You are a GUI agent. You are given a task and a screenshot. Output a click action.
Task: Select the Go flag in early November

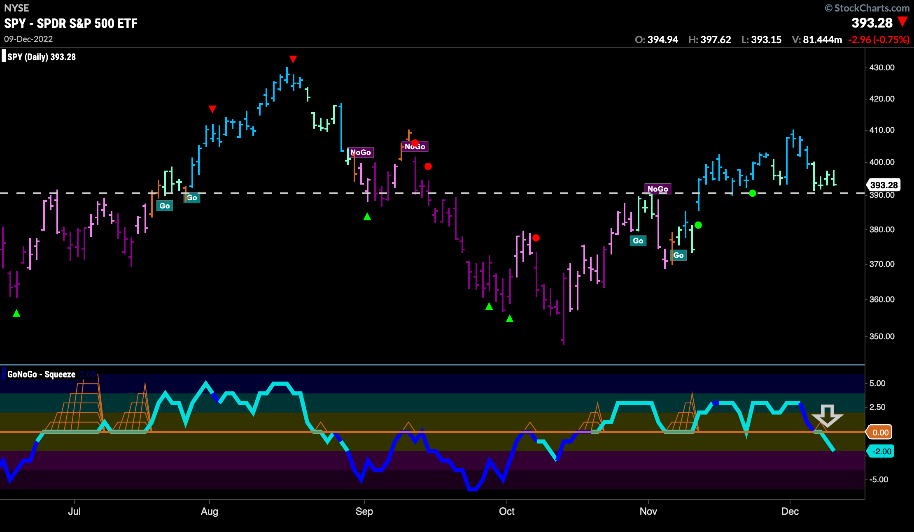[x=679, y=255]
